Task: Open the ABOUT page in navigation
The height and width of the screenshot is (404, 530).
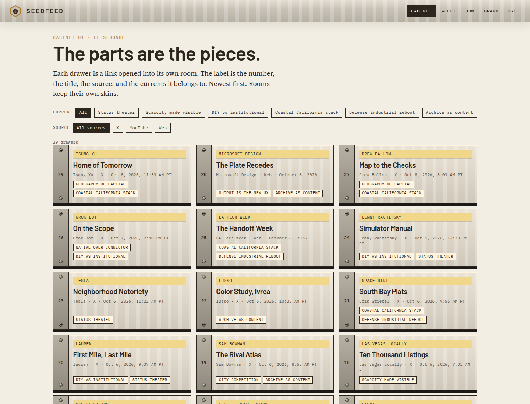Action: click(448, 11)
